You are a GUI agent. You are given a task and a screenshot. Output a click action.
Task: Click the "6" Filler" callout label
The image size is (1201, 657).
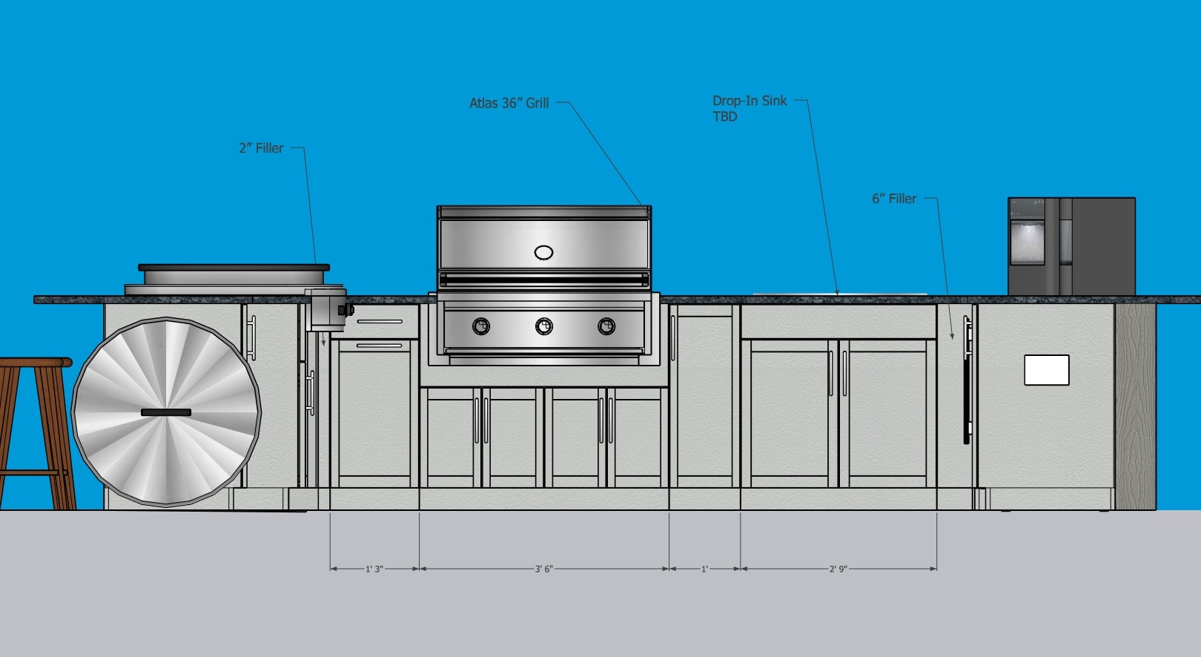pos(894,199)
